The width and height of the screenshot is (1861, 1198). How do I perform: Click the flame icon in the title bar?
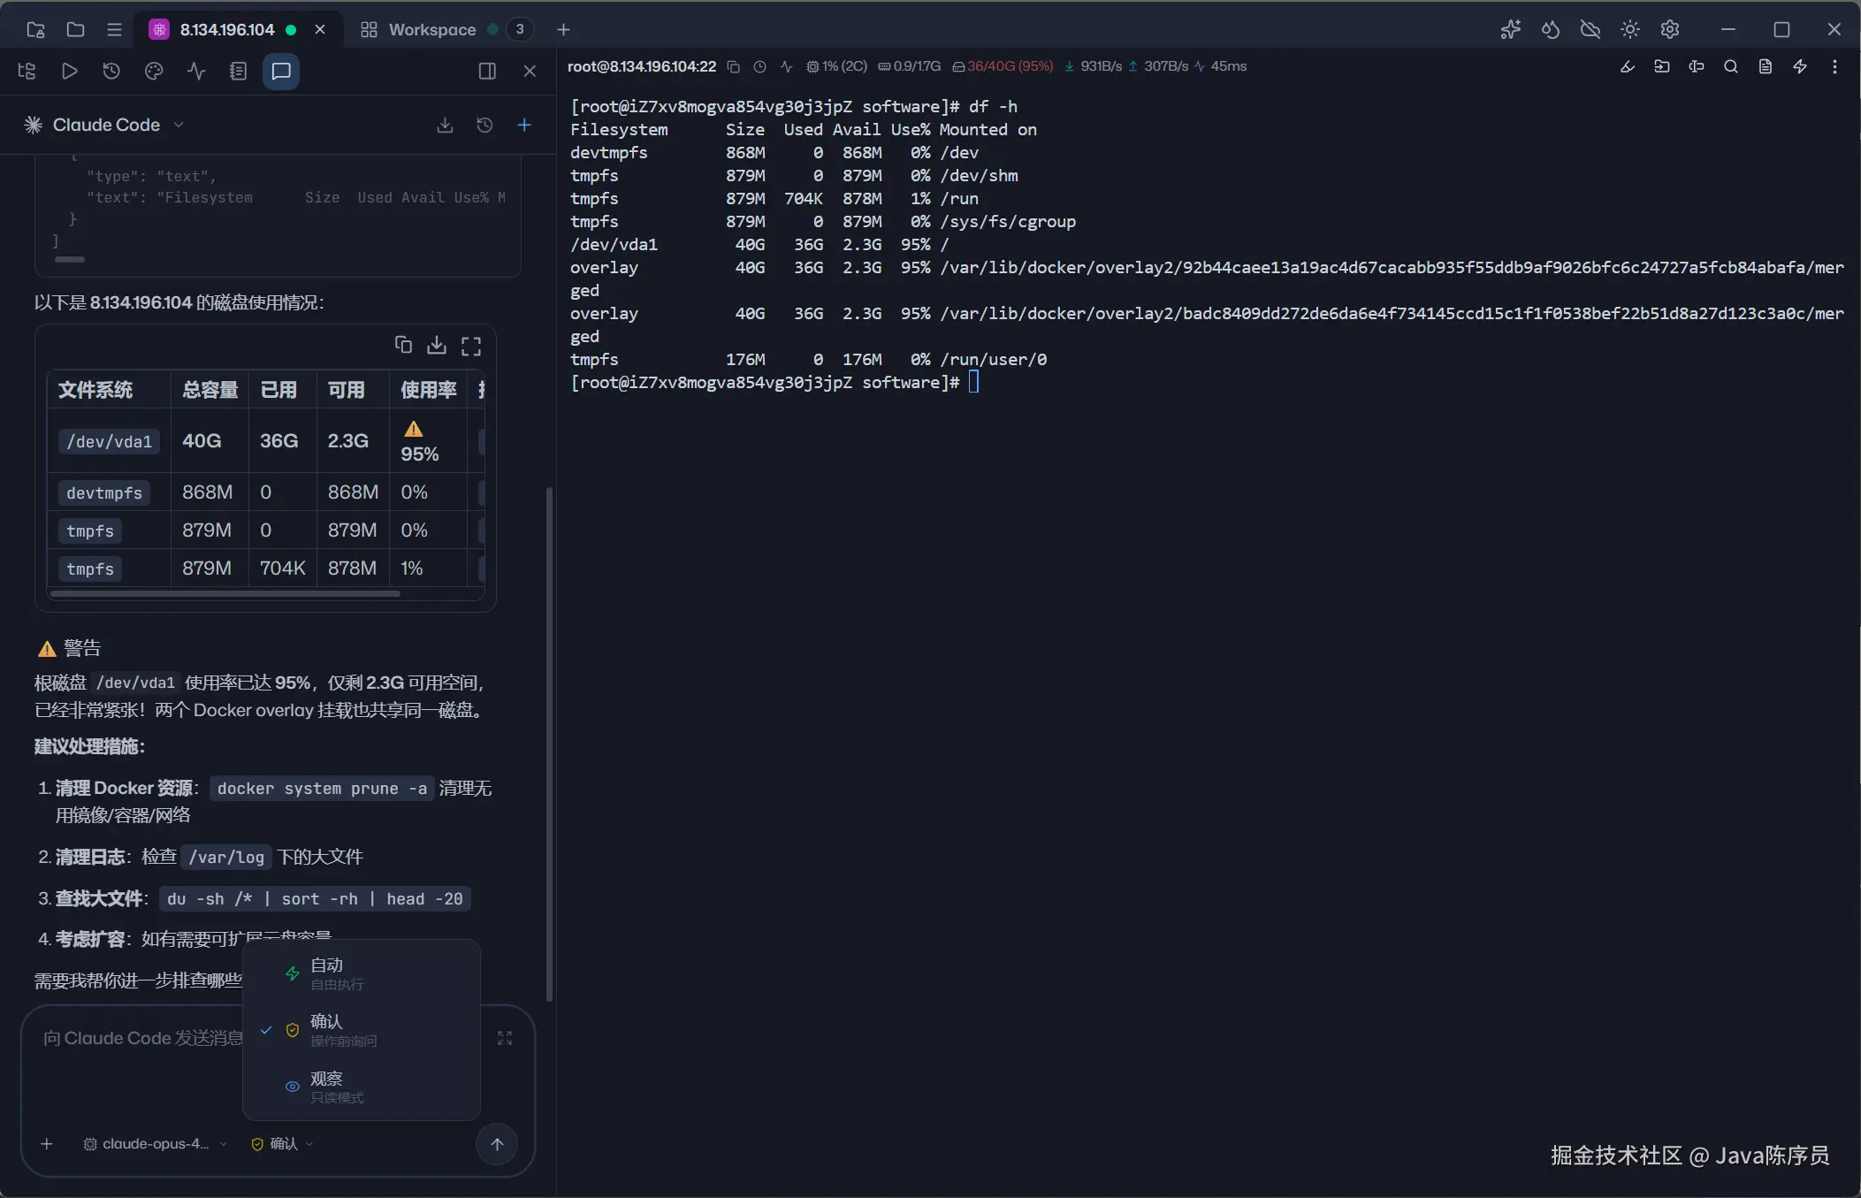[1550, 29]
